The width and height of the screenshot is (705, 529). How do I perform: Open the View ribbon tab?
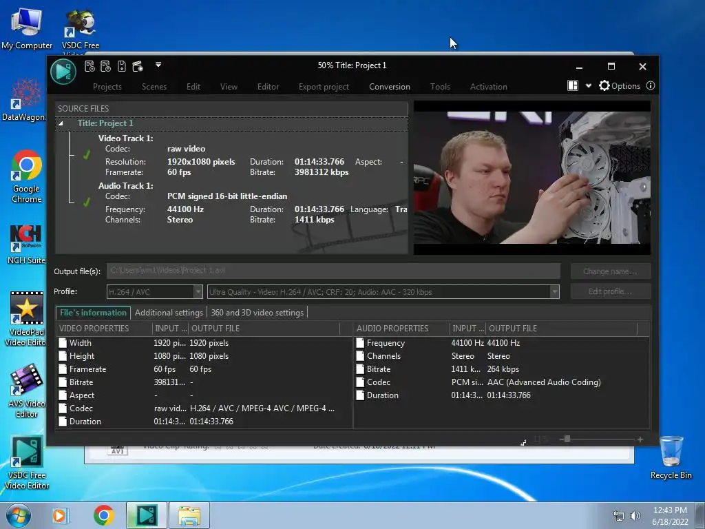click(x=229, y=86)
